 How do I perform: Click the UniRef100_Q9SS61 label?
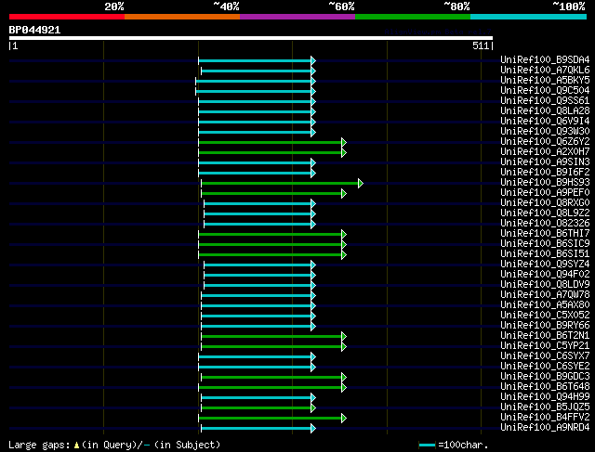545,101
